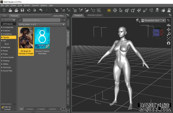
Task: Open the Window menu
Action: [x=44, y=5]
